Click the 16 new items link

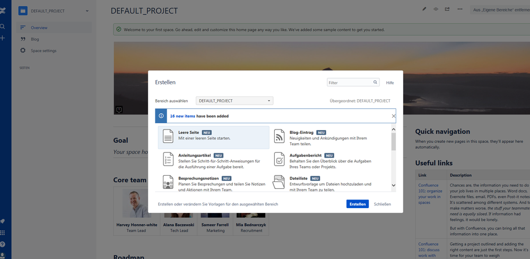point(183,116)
